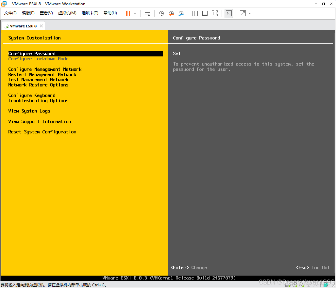Click the console view icon
The height and width of the screenshot is (288, 336).
229,13
